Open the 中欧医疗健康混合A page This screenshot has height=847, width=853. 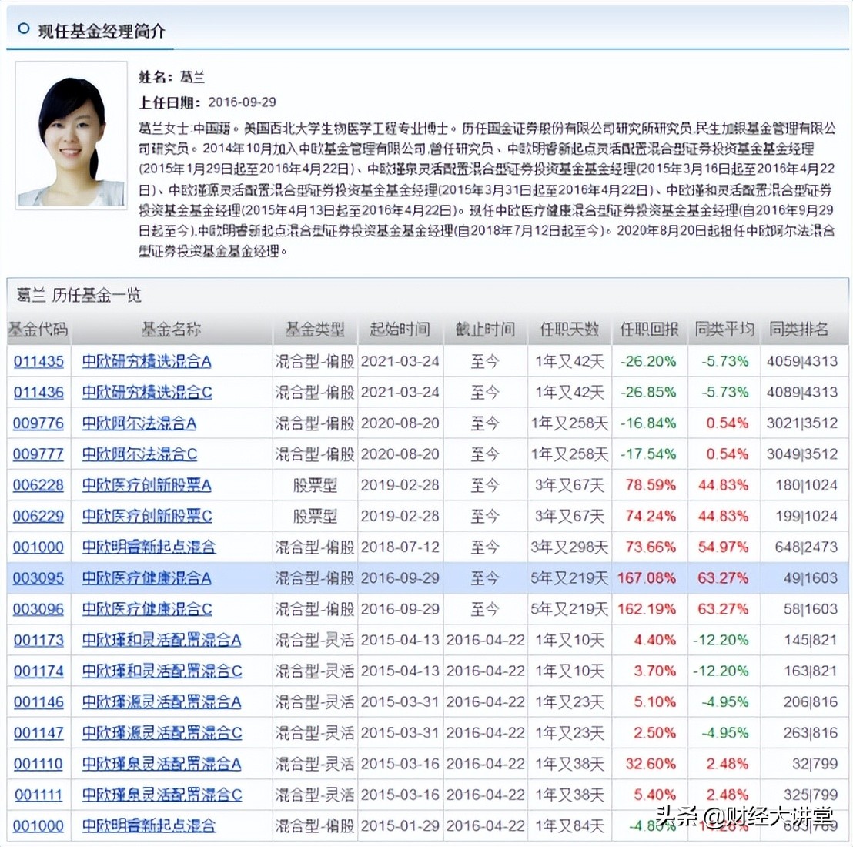tap(145, 577)
